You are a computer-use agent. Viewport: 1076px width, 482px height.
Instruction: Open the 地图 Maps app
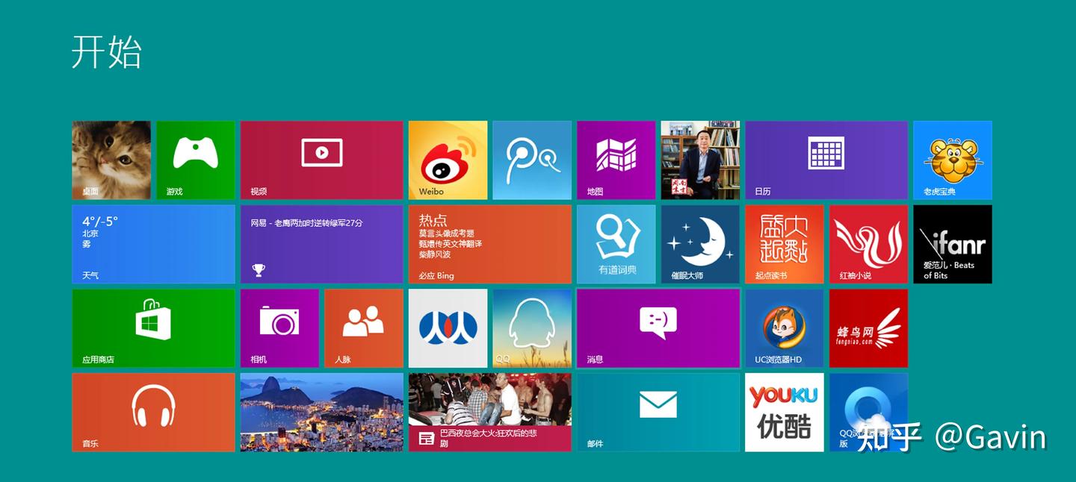(x=616, y=160)
